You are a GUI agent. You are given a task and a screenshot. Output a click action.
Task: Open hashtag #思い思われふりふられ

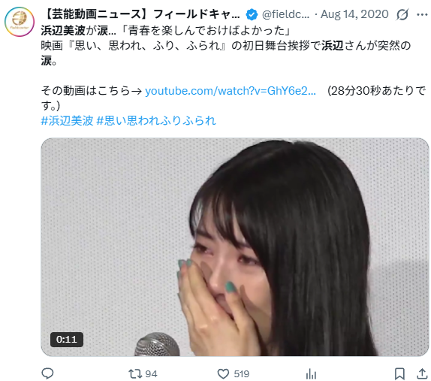point(156,121)
